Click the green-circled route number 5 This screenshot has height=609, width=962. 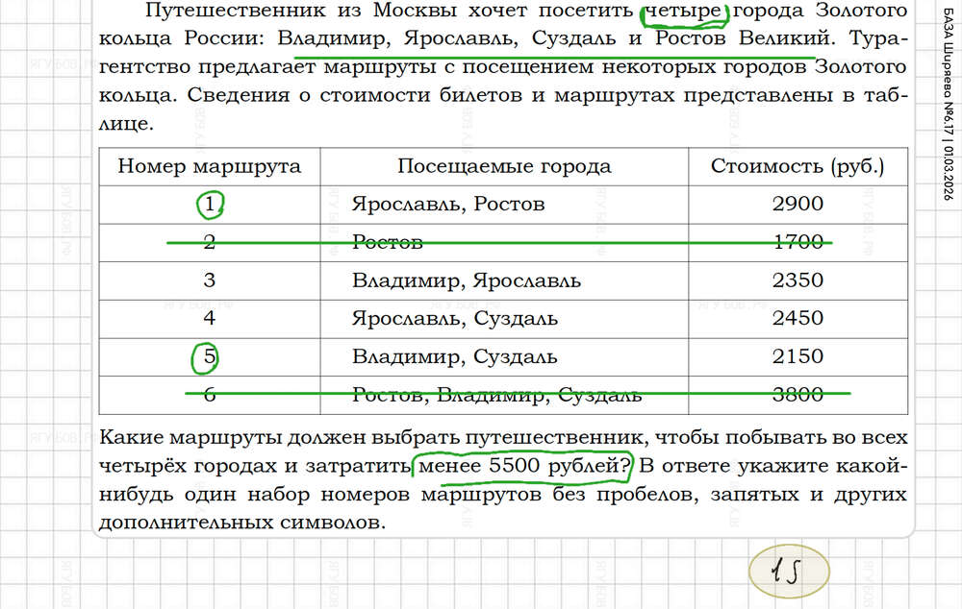(209, 357)
